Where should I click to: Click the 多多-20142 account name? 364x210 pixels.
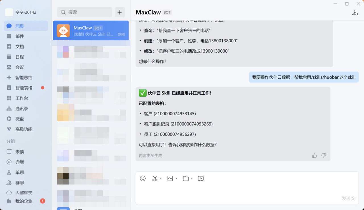pos(26,12)
